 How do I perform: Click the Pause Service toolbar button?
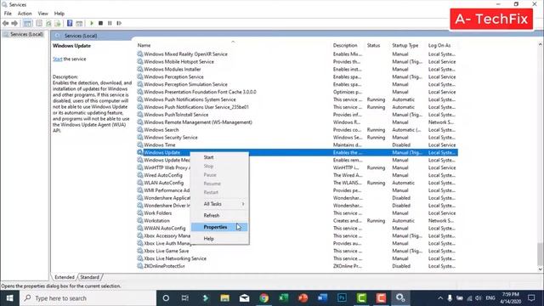tap(110, 23)
